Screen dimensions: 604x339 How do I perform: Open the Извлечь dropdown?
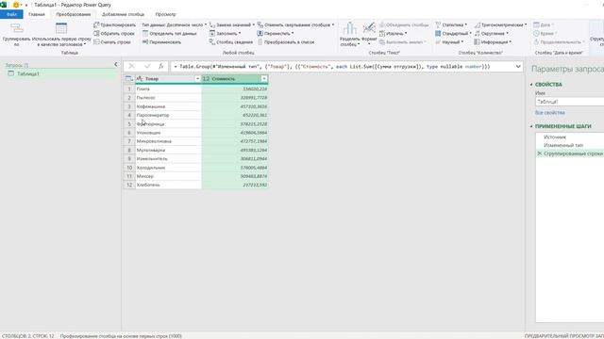pos(394,34)
